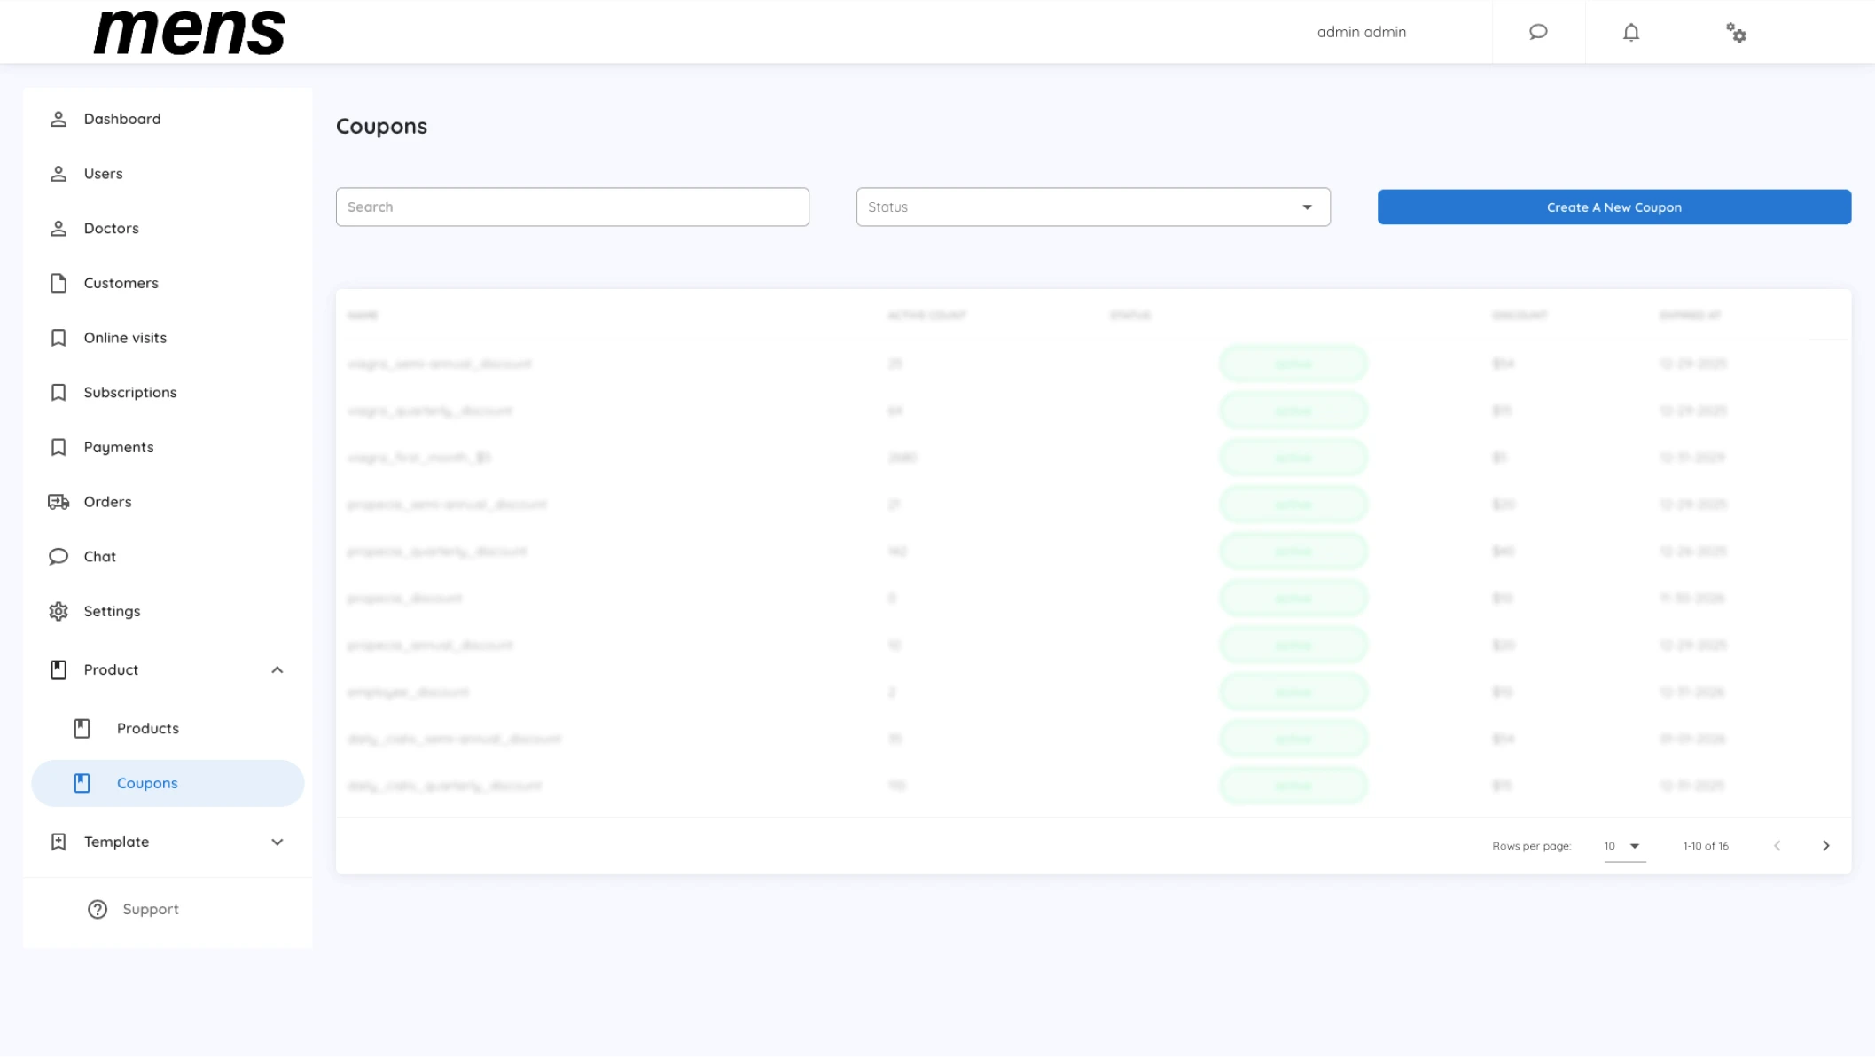
Task: Open the rows per page dropdown
Action: click(x=1624, y=846)
